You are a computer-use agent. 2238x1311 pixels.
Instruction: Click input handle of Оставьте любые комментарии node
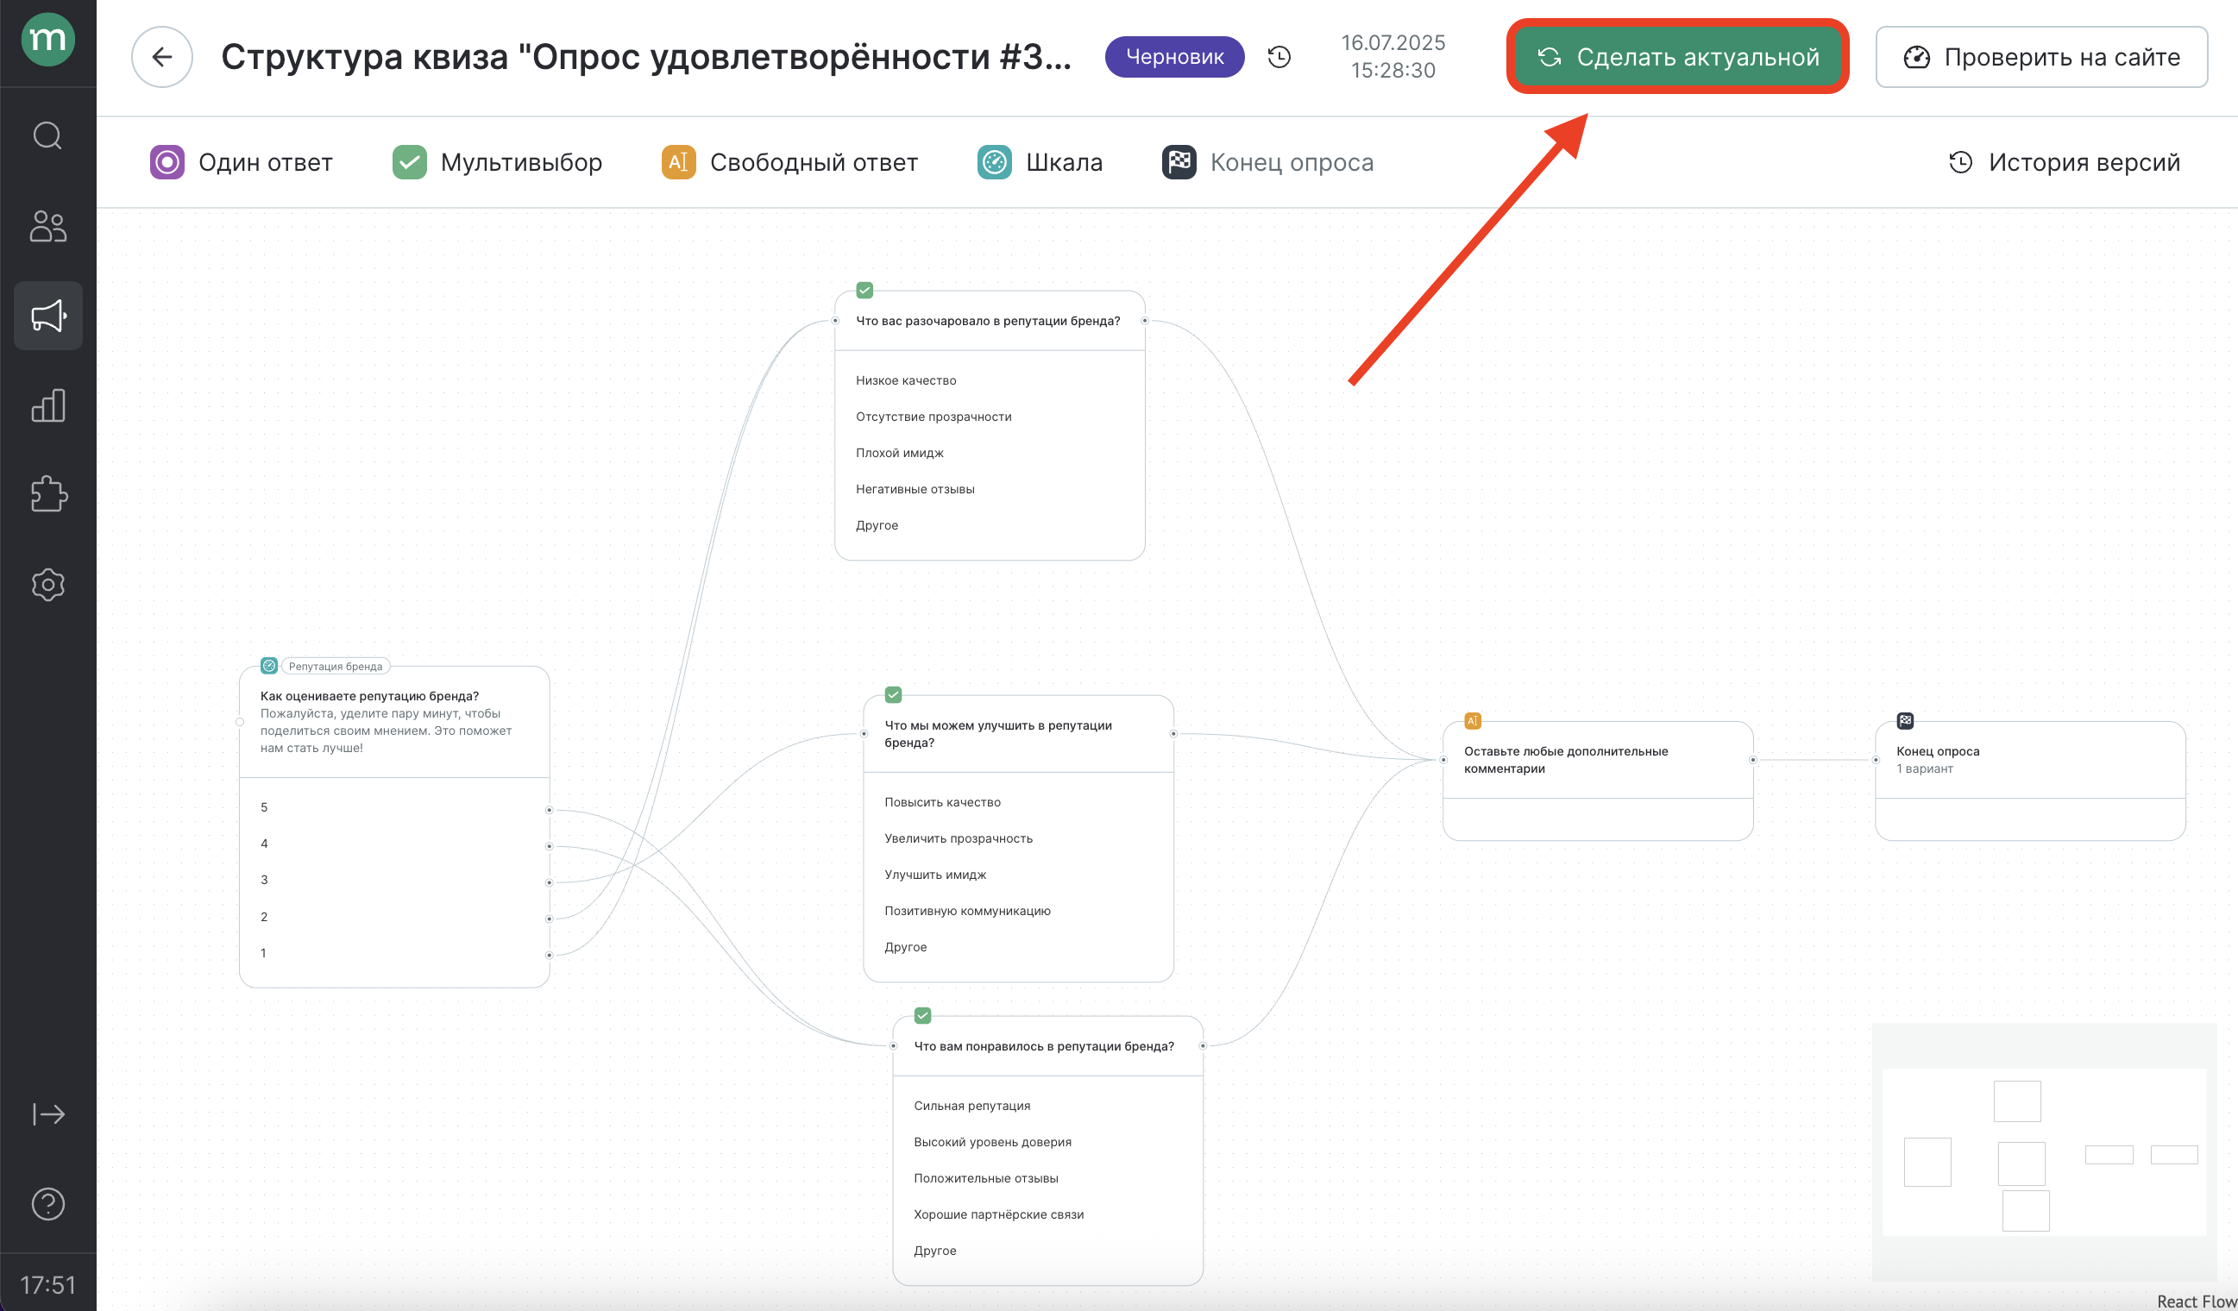[x=1443, y=760]
